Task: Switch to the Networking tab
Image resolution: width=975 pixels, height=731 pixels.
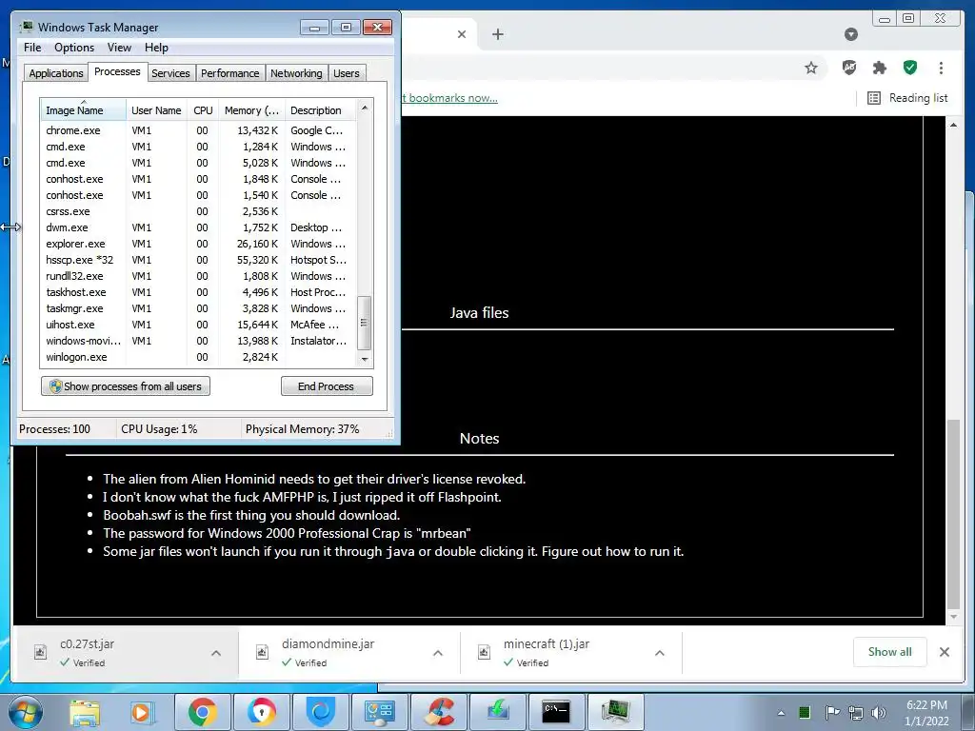Action: (296, 73)
